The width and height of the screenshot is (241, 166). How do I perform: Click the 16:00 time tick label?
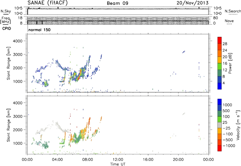point(148,160)
